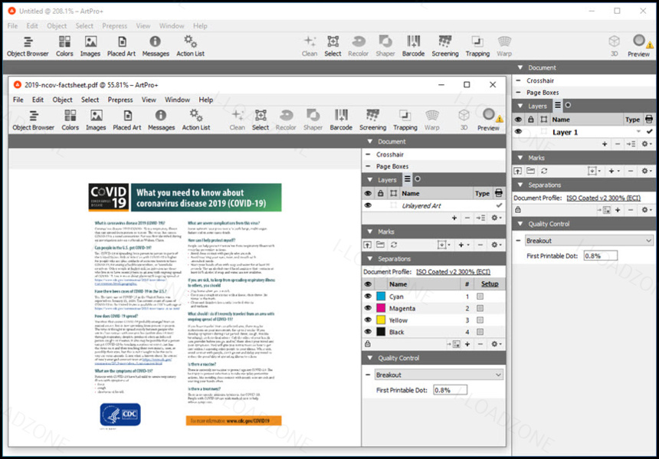
Task: Open View menu in the factsheet window
Action: 149,100
